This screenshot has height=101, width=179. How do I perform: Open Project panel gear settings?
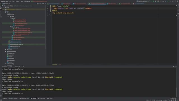[x=43, y=4]
